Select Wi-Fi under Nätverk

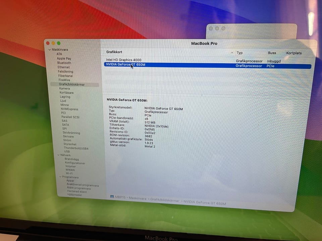[x=69, y=173]
